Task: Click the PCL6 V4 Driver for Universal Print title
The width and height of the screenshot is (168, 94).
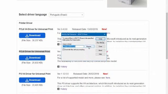Action: point(36,29)
